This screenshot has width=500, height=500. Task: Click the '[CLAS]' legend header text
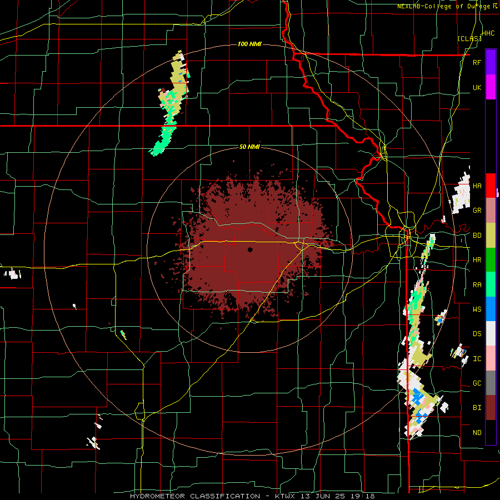click(x=469, y=38)
